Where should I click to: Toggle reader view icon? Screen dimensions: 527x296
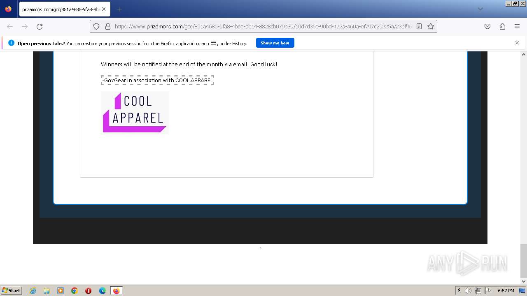click(x=419, y=26)
